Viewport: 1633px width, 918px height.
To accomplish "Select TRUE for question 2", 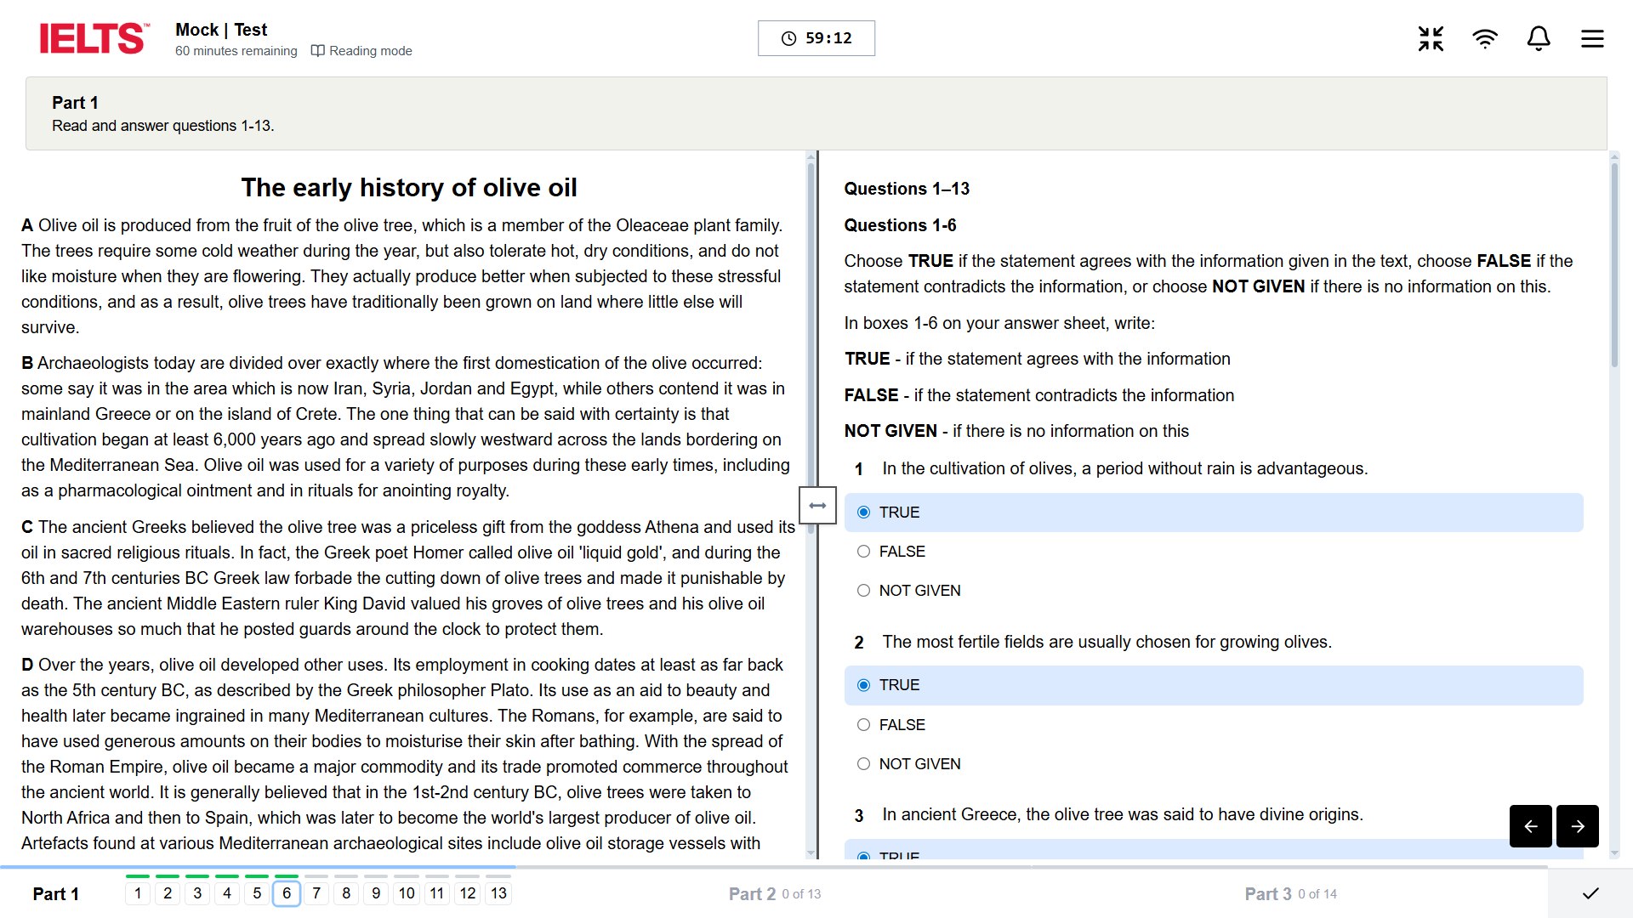I will pos(1214,685).
